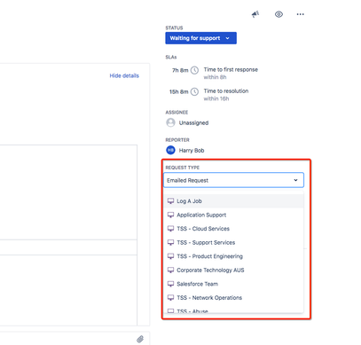Click the 15h 8m remaining time value
The width and height of the screenshot is (361, 345).
tap(178, 92)
